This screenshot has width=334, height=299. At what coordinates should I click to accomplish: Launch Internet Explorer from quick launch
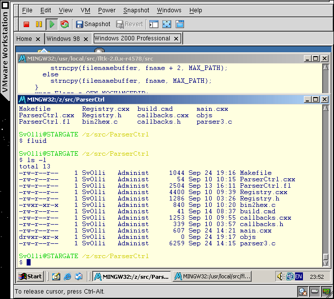[x=68, y=276]
